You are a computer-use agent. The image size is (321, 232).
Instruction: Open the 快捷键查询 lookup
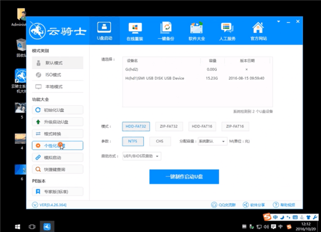pyautogui.click(x=57, y=169)
